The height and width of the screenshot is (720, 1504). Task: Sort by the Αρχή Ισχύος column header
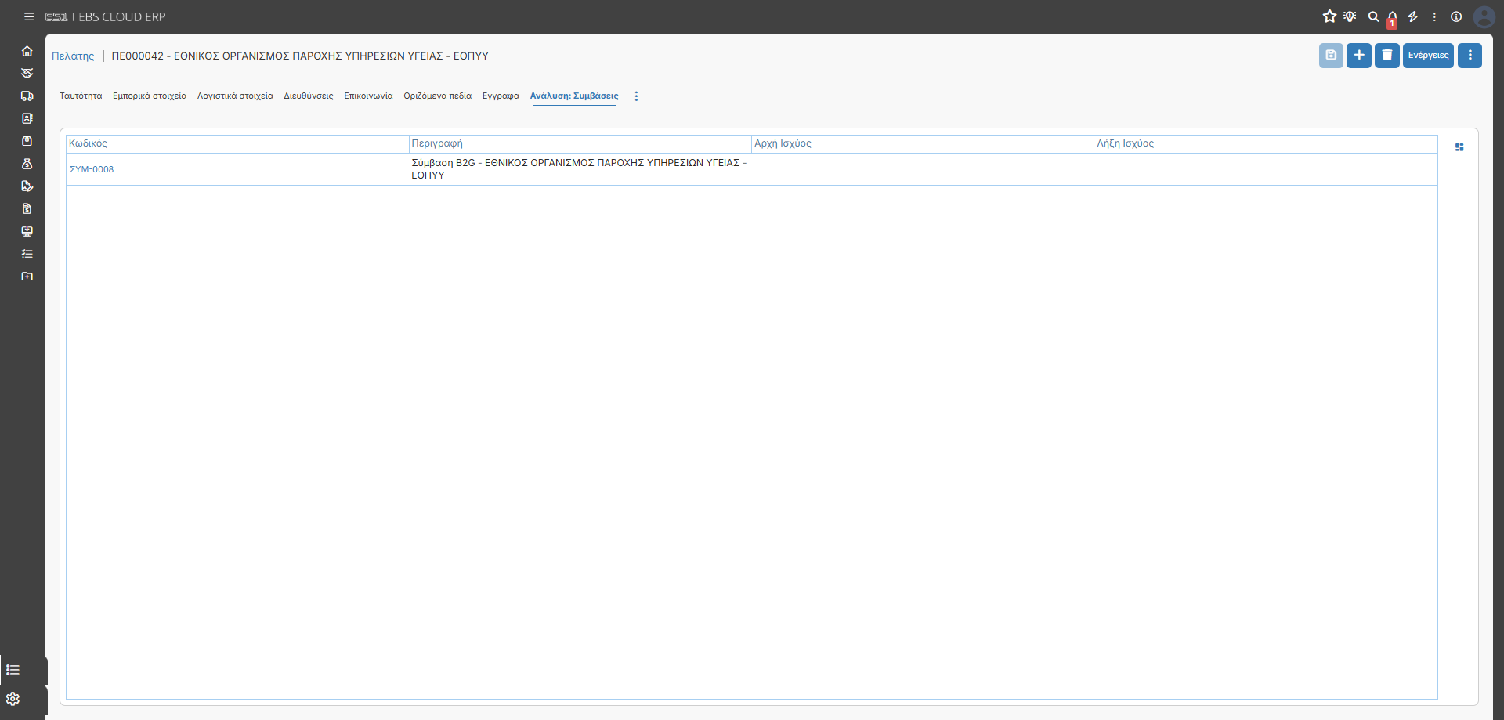point(922,143)
